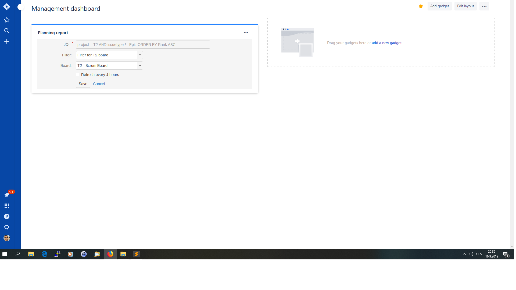Click the Save button
Screen dimensions: 516x290
[83, 84]
